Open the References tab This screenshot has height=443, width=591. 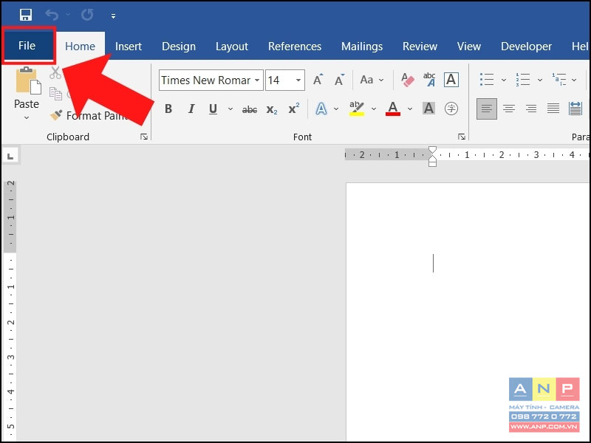[x=295, y=47]
